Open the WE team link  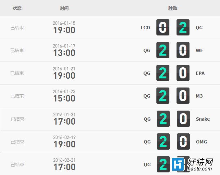199,50
